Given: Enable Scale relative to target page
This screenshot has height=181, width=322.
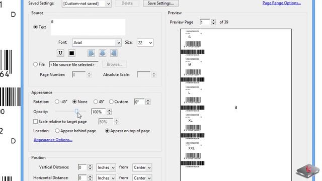Looking at the screenshot, I should 35,122.
